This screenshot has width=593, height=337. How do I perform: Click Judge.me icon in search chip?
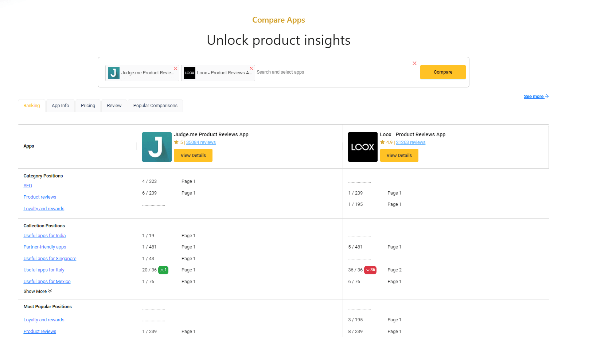(x=114, y=73)
